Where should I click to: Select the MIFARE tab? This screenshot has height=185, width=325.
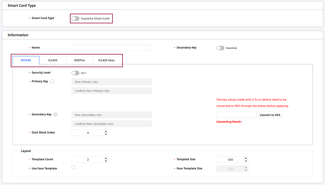[26, 60]
